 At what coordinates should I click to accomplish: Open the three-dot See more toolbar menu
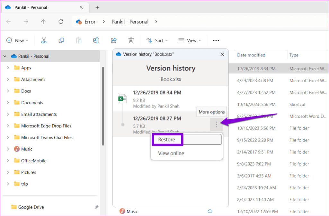(216, 40)
